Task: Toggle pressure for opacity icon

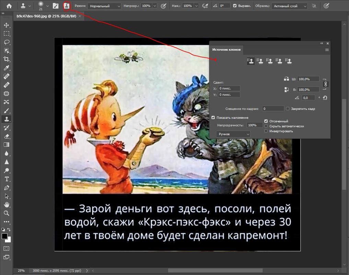Action: (163, 6)
